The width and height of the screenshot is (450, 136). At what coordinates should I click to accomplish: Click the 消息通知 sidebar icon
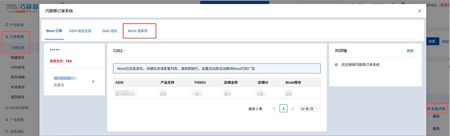[7, 131]
